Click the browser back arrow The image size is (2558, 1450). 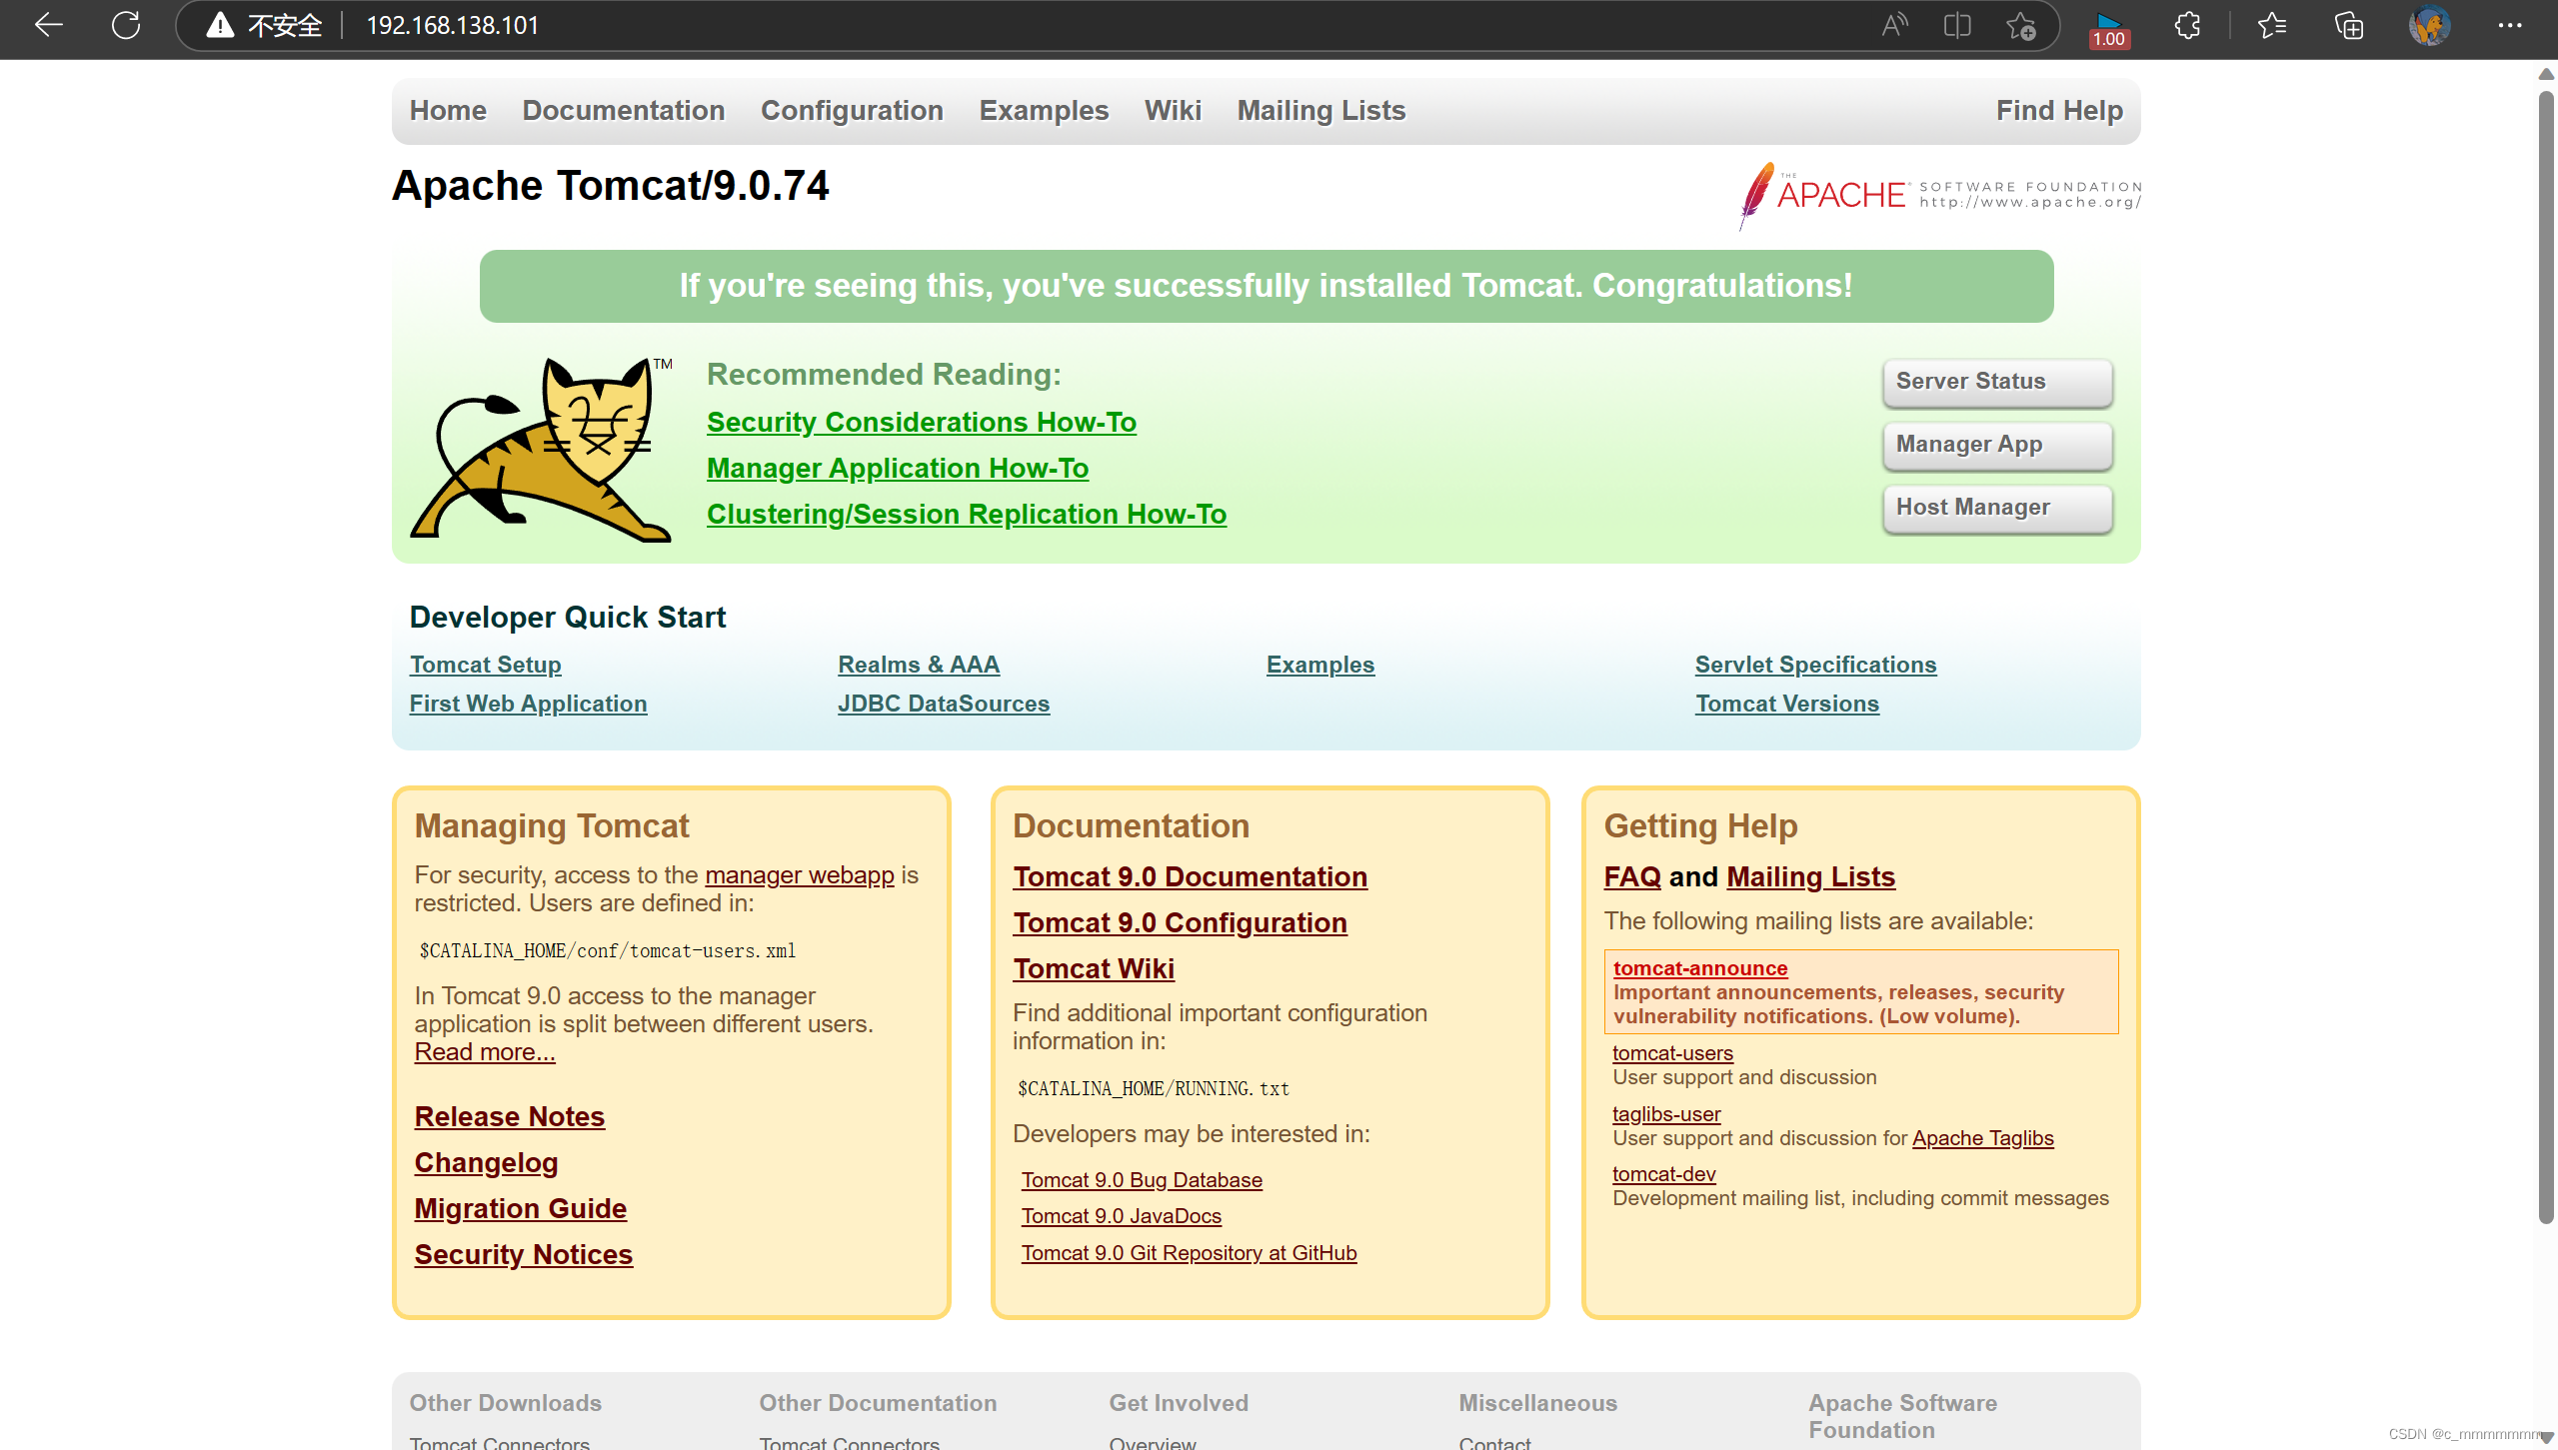(48, 25)
